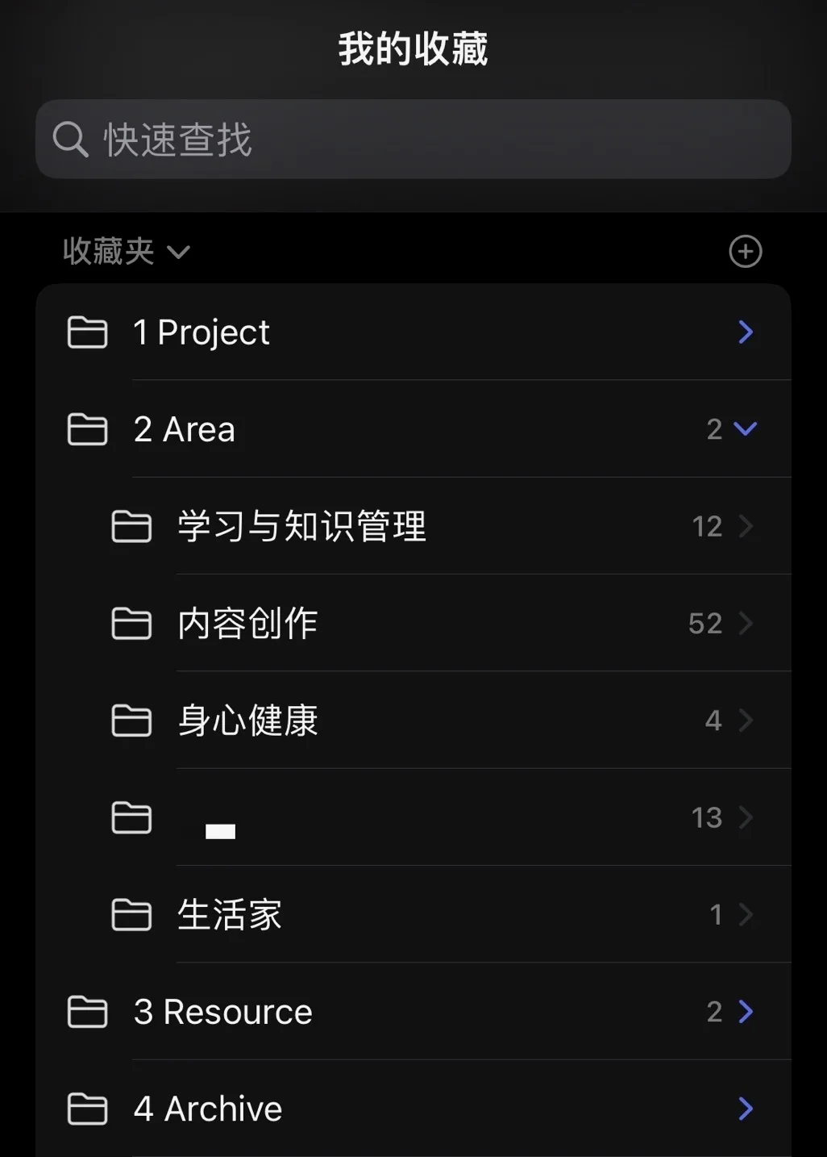Expand the 1 Project folder chevron
Screen dimensions: 827x1157
[746, 332]
